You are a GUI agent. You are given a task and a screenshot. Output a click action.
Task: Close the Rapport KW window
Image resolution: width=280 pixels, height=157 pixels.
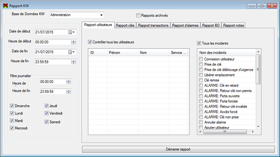pyautogui.click(x=272, y=6)
